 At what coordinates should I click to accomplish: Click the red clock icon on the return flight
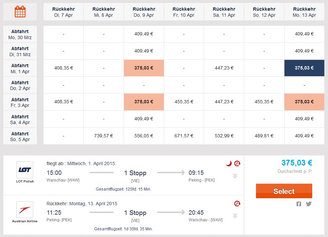(x=237, y=204)
